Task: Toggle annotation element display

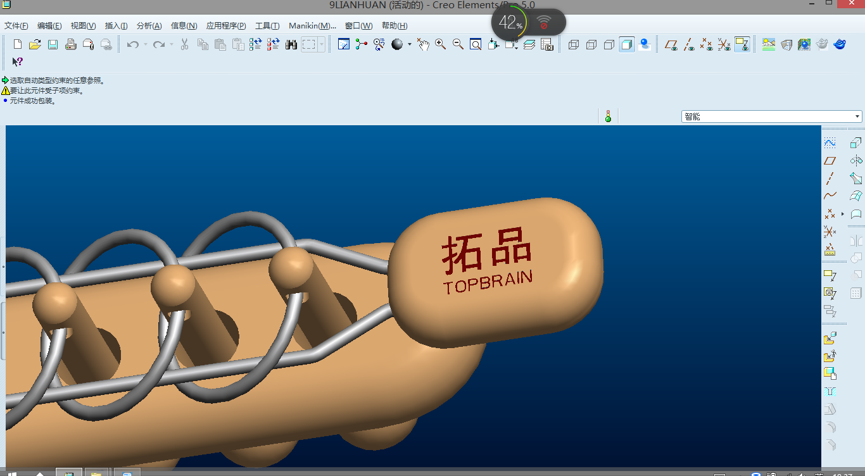Action: 742,44
